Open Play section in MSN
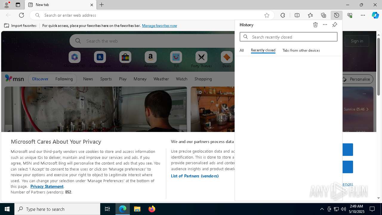Viewport: 382px width, 215px height. [123, 79]
